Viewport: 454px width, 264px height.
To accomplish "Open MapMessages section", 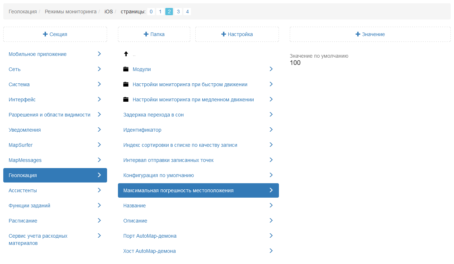I will coord(55,160).
